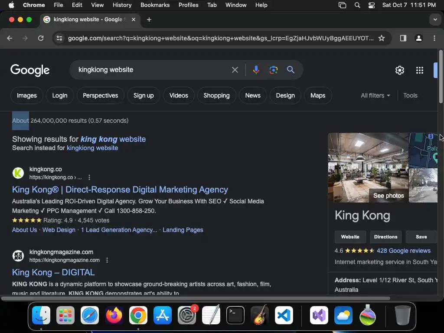Switch to Shopping results

pyautogui.click(x=217, y=95)
